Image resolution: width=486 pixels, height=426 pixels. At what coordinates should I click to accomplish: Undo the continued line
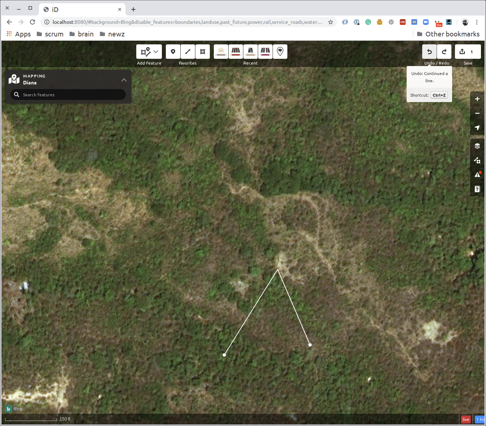click(x=429, y=52)
